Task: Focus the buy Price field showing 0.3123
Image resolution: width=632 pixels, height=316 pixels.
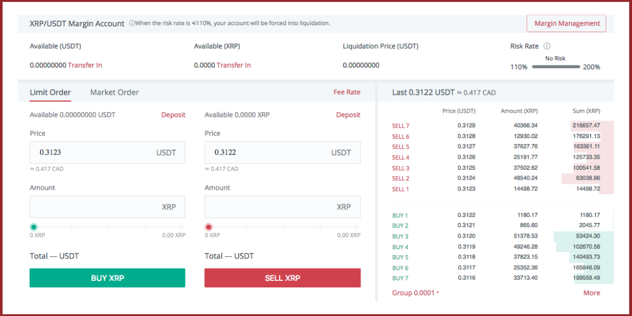Action: tap(107, 152)
